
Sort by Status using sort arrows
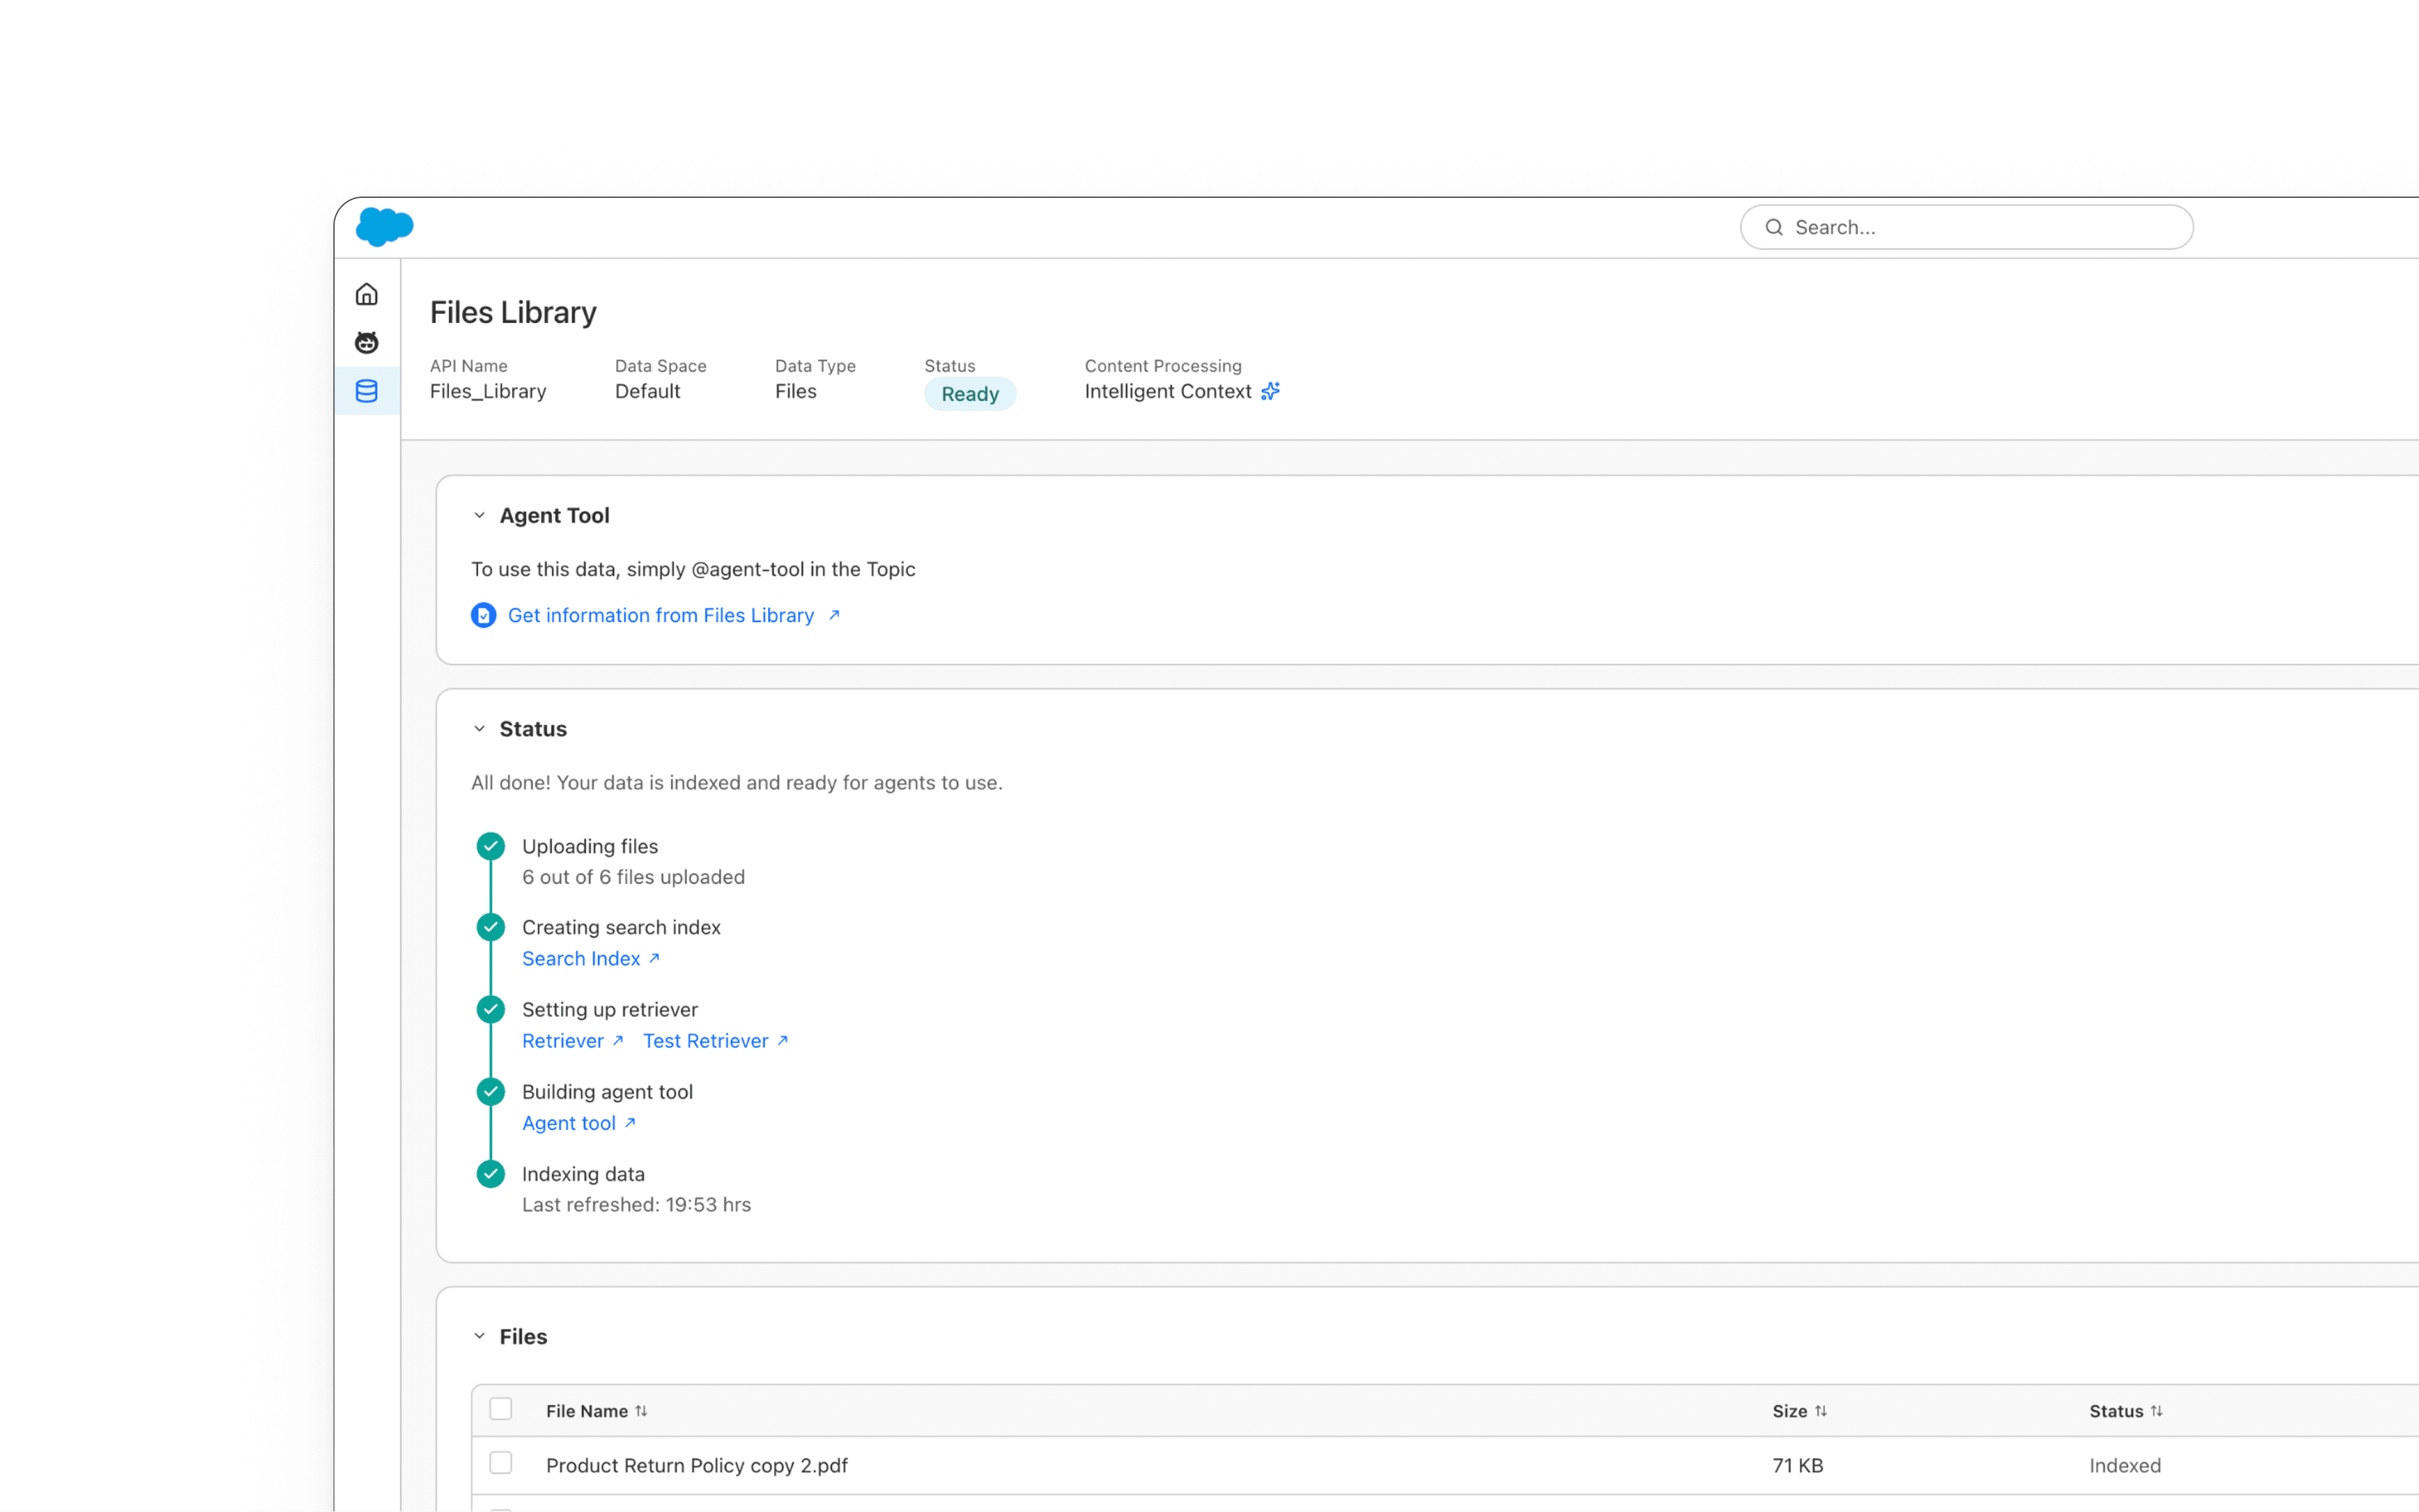pyautogui.click(x=2156, y=1411)
